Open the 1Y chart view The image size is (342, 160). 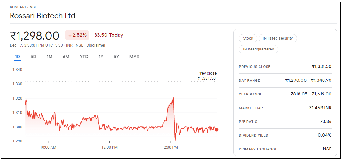101,57
